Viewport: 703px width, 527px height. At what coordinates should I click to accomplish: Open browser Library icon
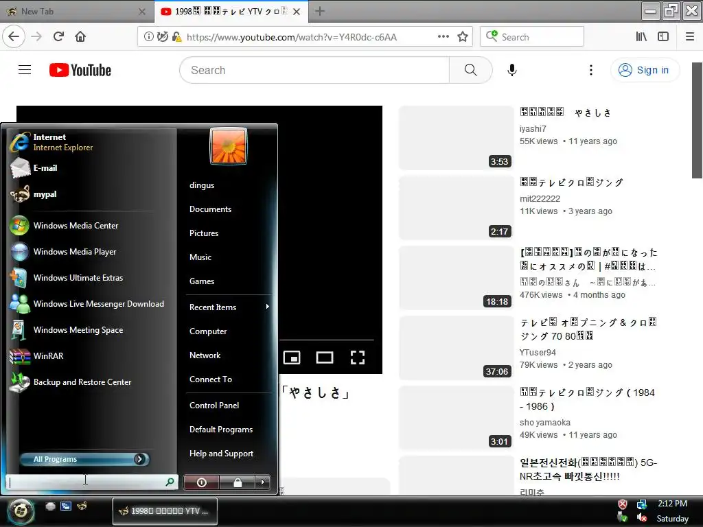(641, 37)
